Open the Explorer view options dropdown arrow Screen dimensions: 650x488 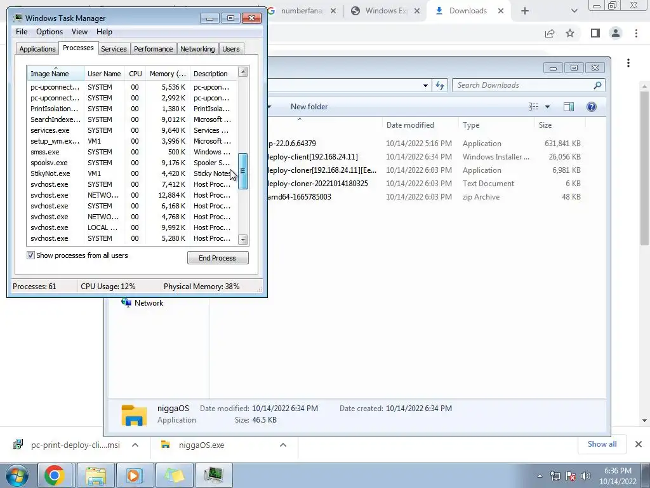(547, 107)
